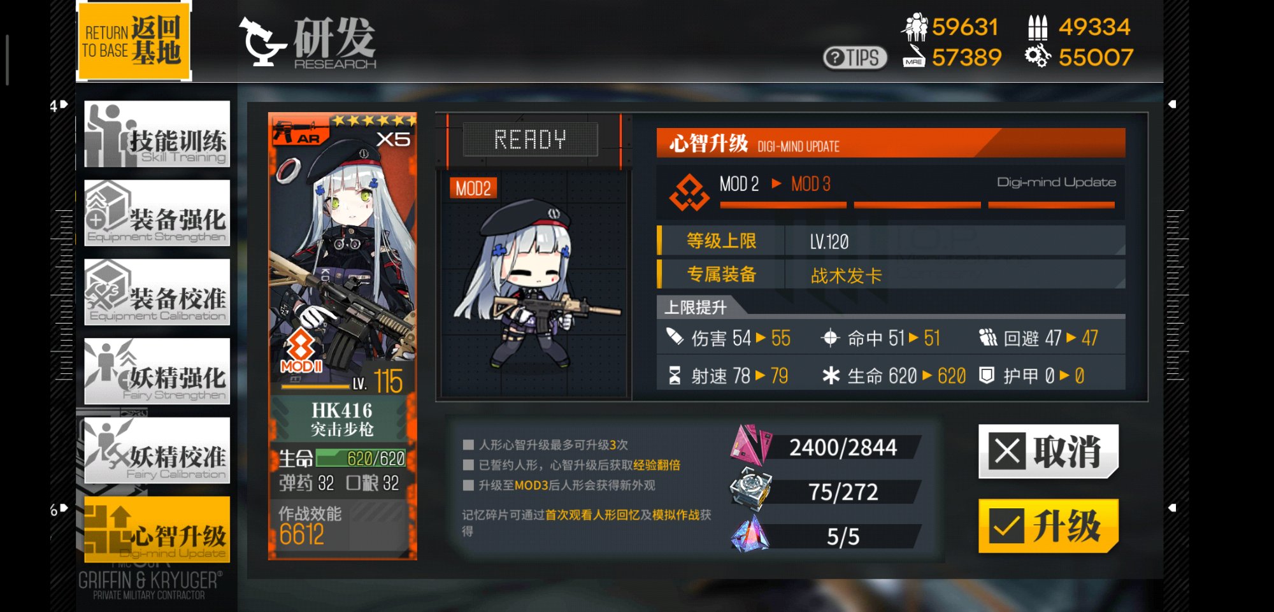
Task: Click the parts gear resource icon
Action: coord(1038,56)
